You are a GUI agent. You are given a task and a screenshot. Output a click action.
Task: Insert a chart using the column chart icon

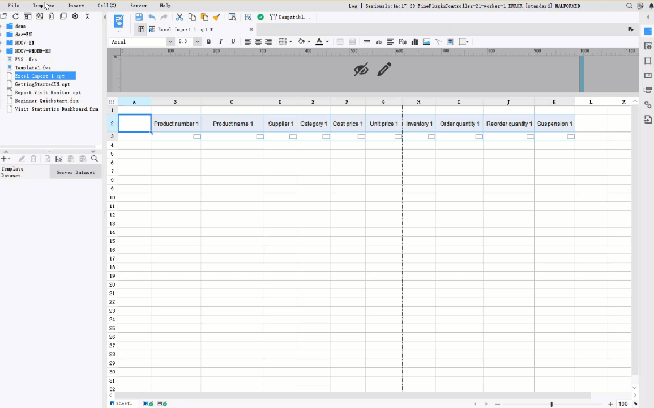tap(414, 41)
